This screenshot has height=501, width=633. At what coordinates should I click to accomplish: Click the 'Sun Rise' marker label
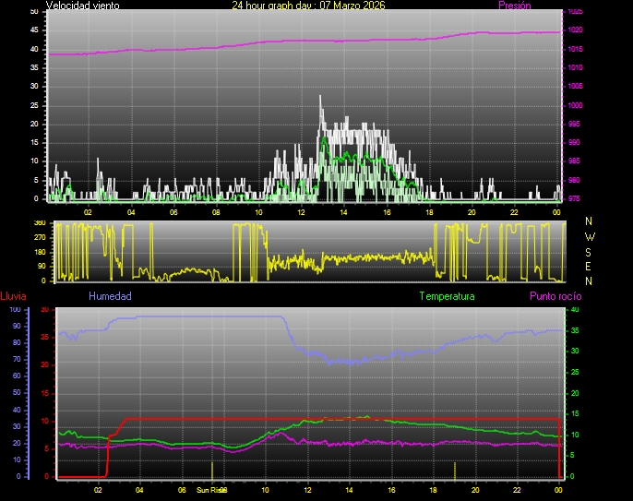[208, 490]
